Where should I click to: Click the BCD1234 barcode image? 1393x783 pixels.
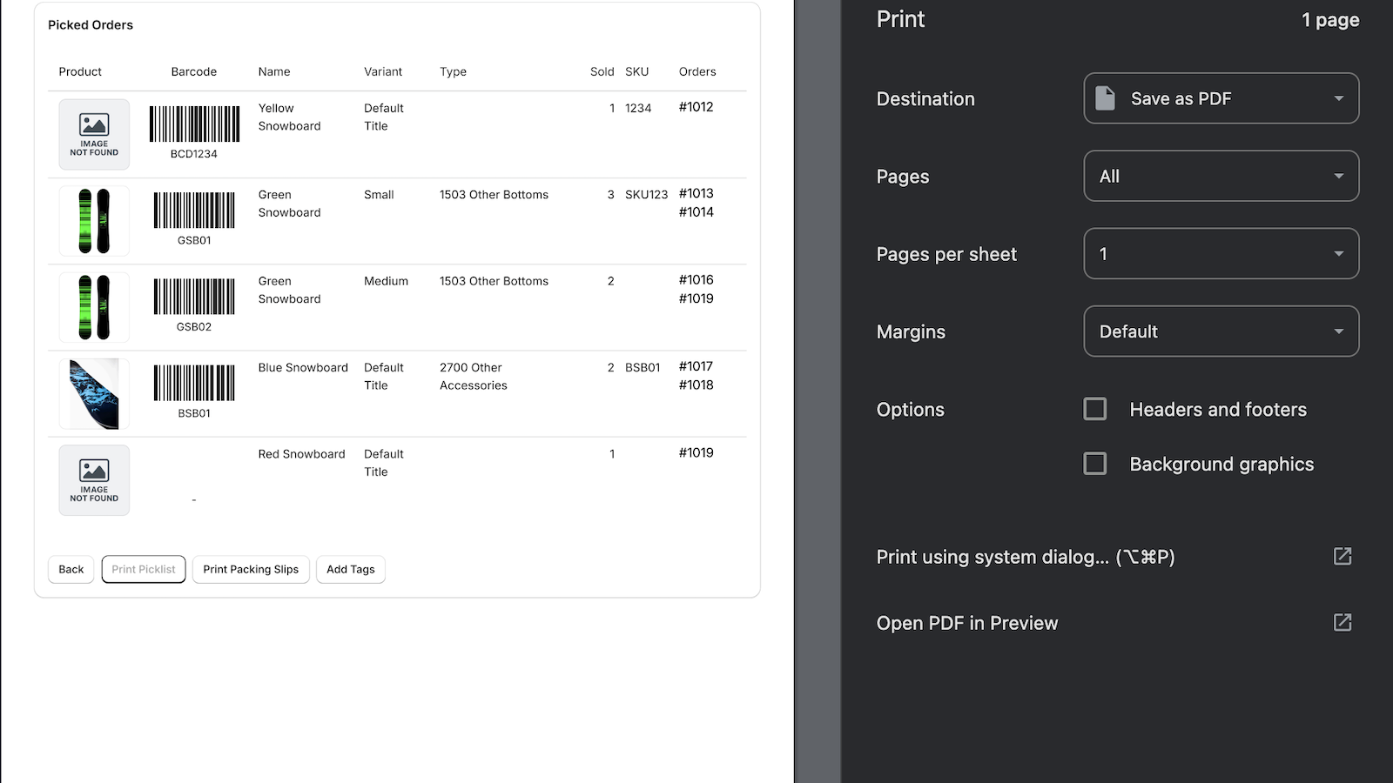[193, 124]
